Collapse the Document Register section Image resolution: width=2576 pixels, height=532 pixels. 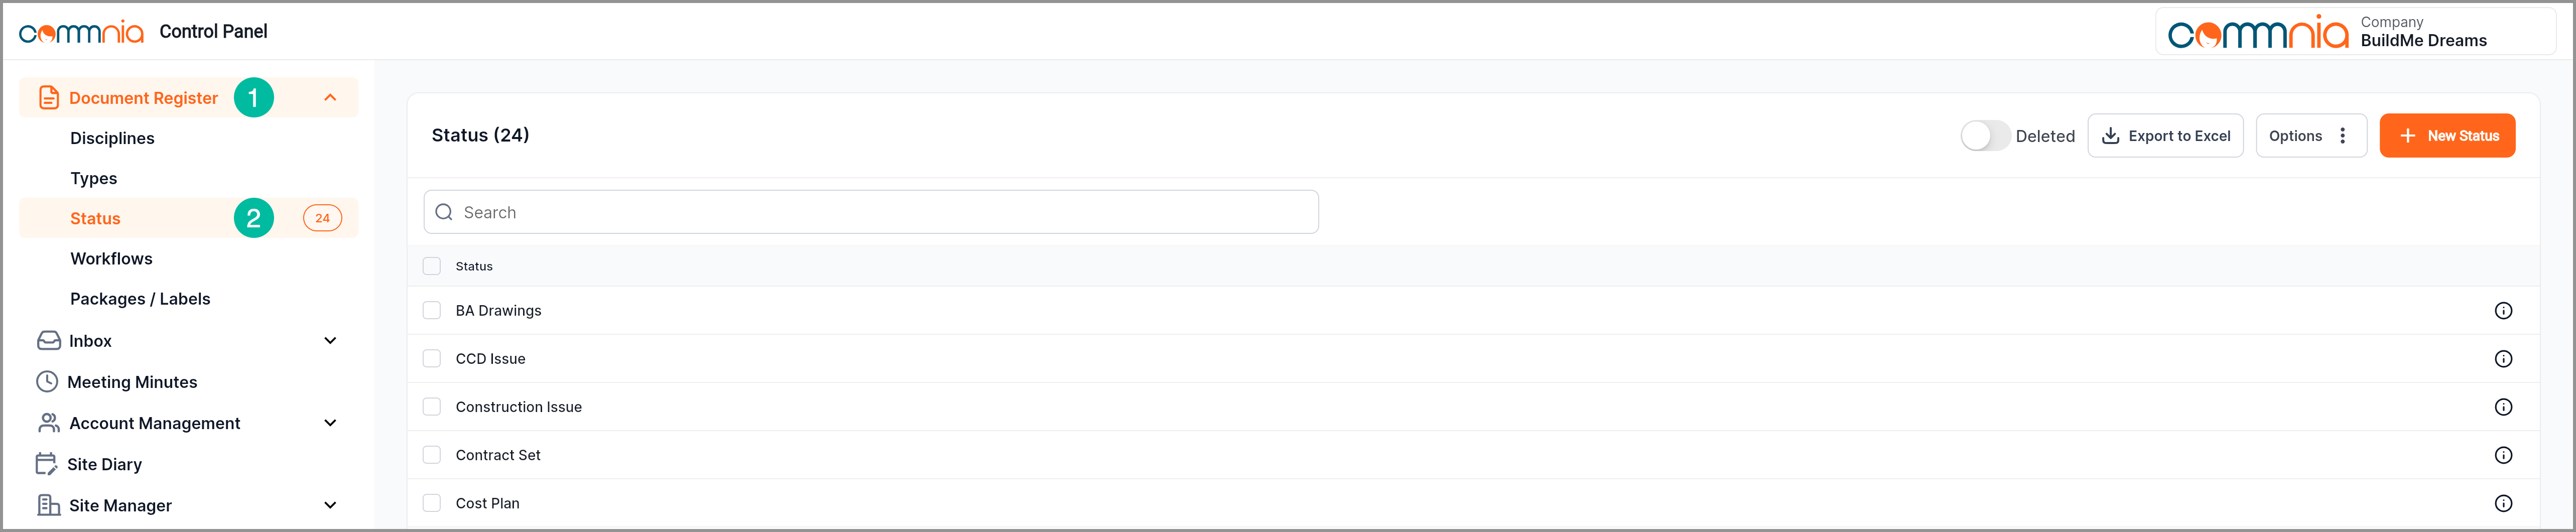coord(330,98)
